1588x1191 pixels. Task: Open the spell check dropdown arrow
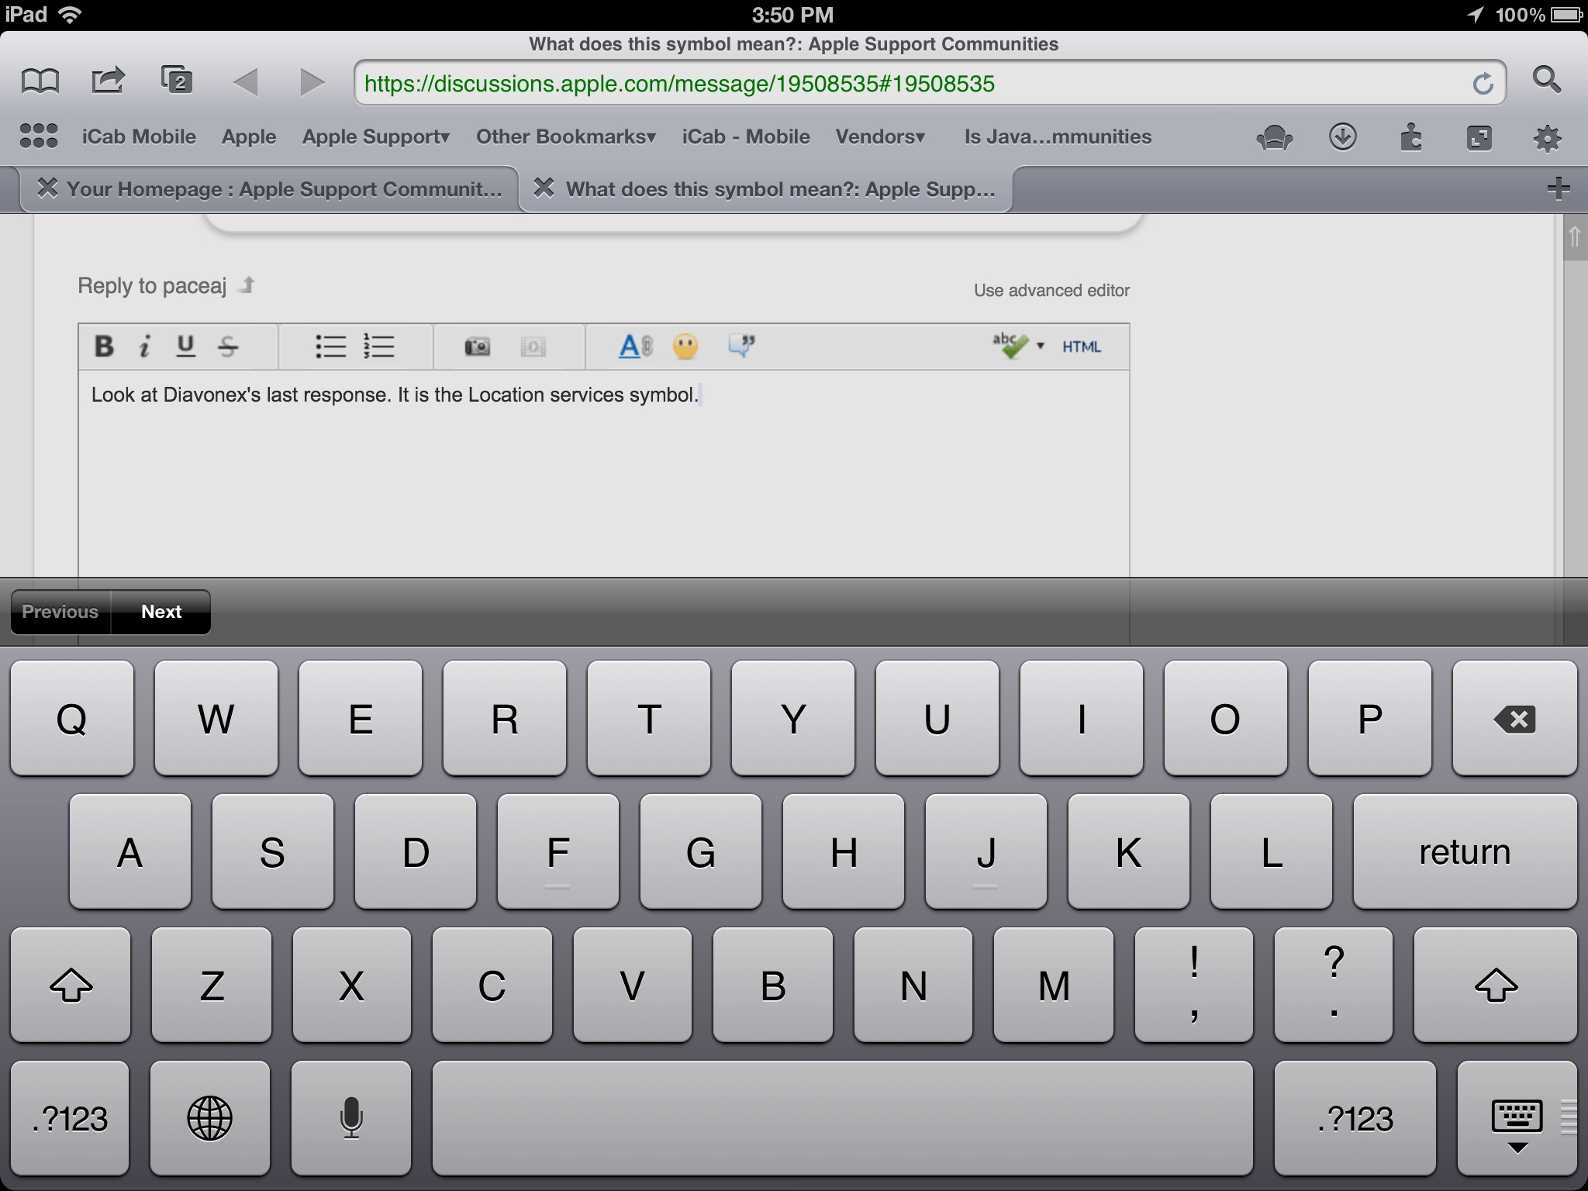click(1041, 346)
